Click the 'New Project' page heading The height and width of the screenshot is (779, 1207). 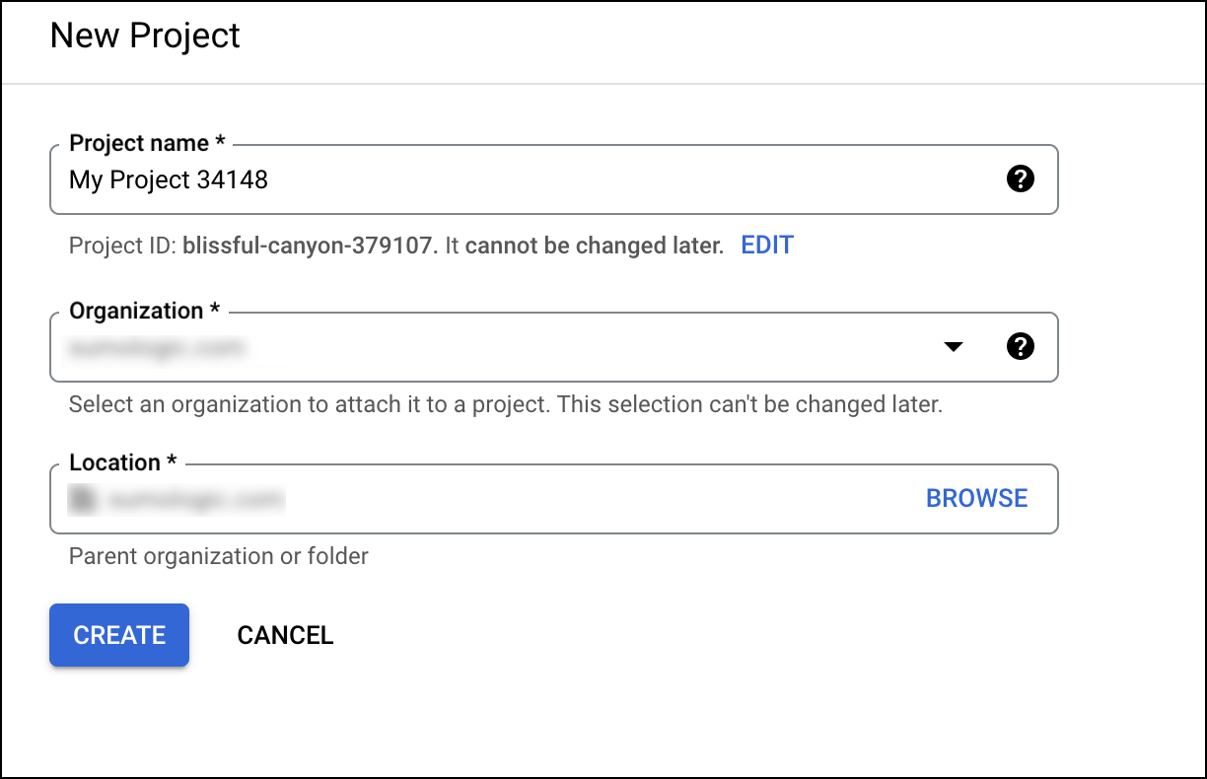[x=145, y=36]
